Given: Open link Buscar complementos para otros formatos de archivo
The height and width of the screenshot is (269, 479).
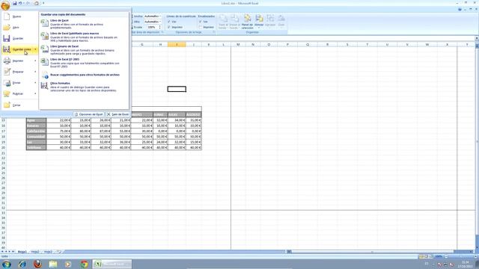Looking at the screenshot, I should pyautogui.click(x=85, y=75).
